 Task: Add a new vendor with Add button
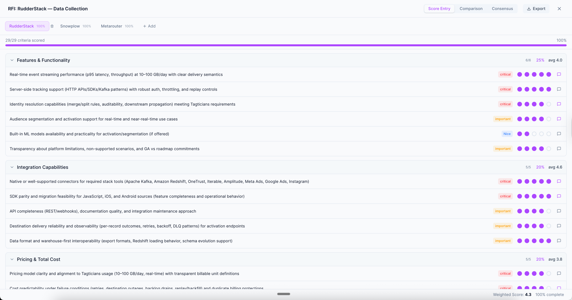pos(149,26)
